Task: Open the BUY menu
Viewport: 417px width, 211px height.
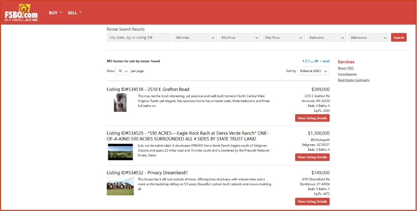Action: coord(55,13)
